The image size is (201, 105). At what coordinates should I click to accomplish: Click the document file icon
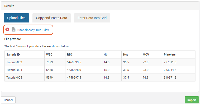[x=13, y=29]
